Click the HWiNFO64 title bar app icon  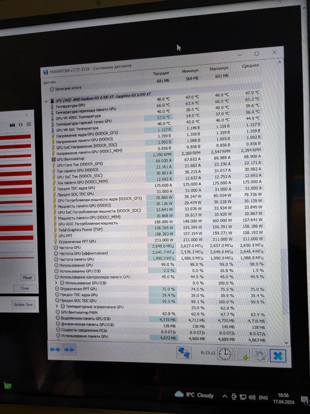(45, 72)
